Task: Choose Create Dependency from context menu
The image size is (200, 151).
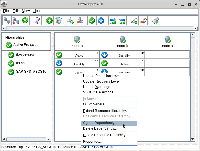Action: coord(100,123)
